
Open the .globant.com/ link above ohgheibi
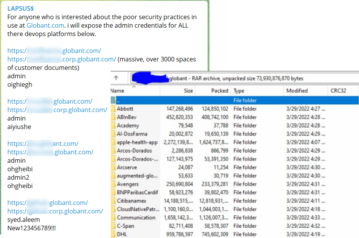[50, 152]
